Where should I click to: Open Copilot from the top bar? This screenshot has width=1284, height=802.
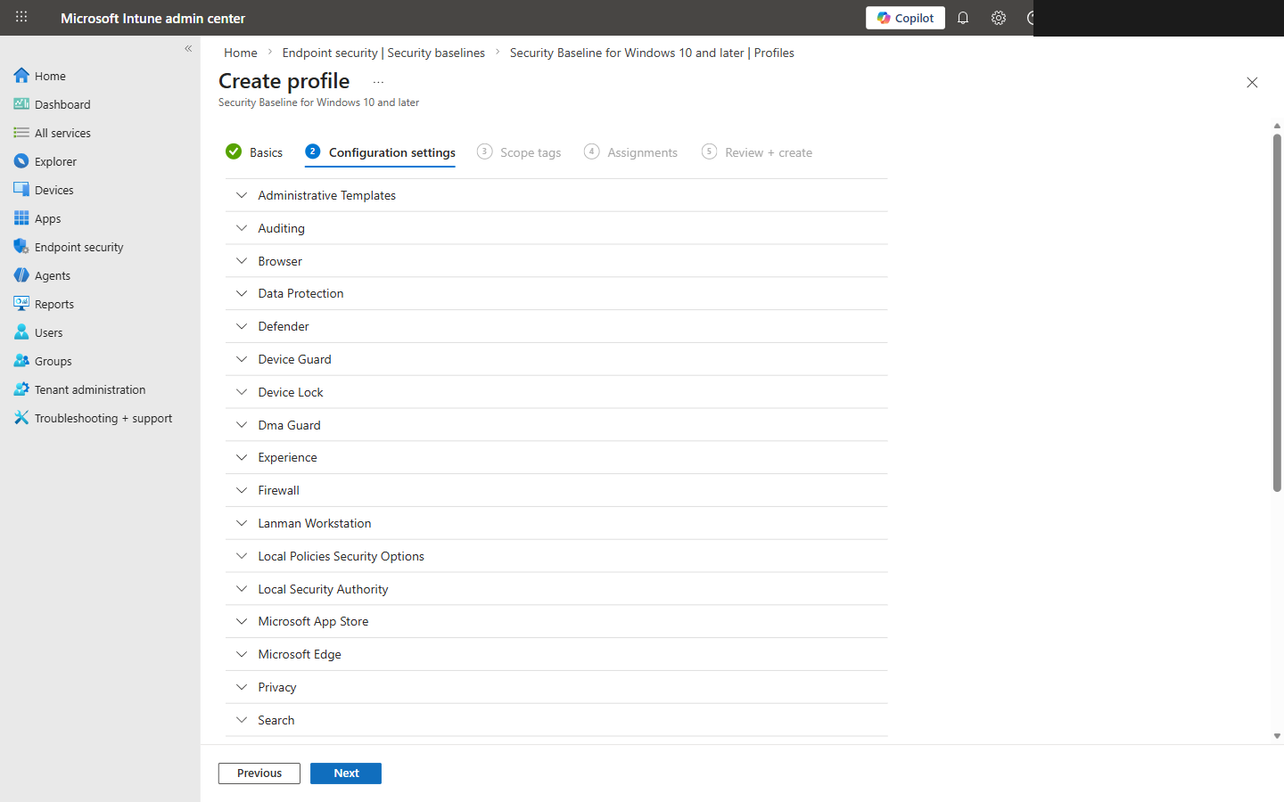click(x=904, y=18)
